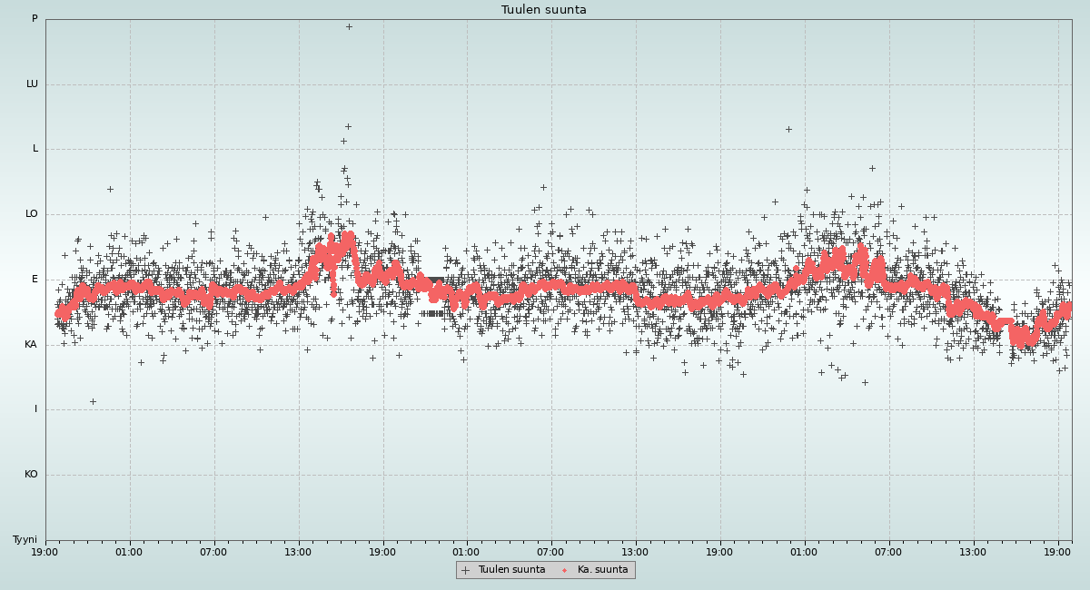
Task: Click the highest outlier data point near P
Action: click(349, 26)
